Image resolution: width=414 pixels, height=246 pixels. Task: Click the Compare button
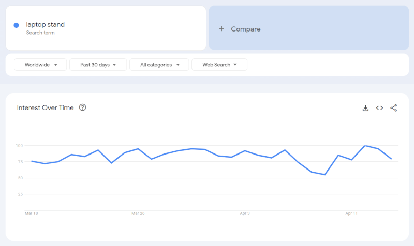click(x=309, y=28)
